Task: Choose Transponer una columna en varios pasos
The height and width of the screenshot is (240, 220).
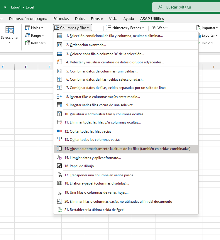Action: [x=126, y=175]
